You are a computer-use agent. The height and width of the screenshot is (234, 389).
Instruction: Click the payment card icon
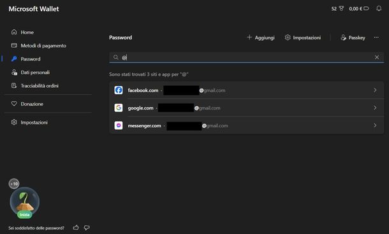[14, 45]
